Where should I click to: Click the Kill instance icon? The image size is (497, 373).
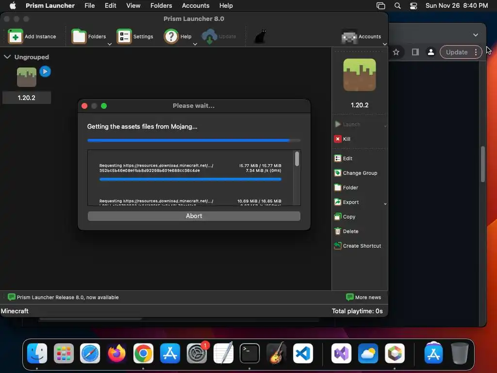[338, 139]
